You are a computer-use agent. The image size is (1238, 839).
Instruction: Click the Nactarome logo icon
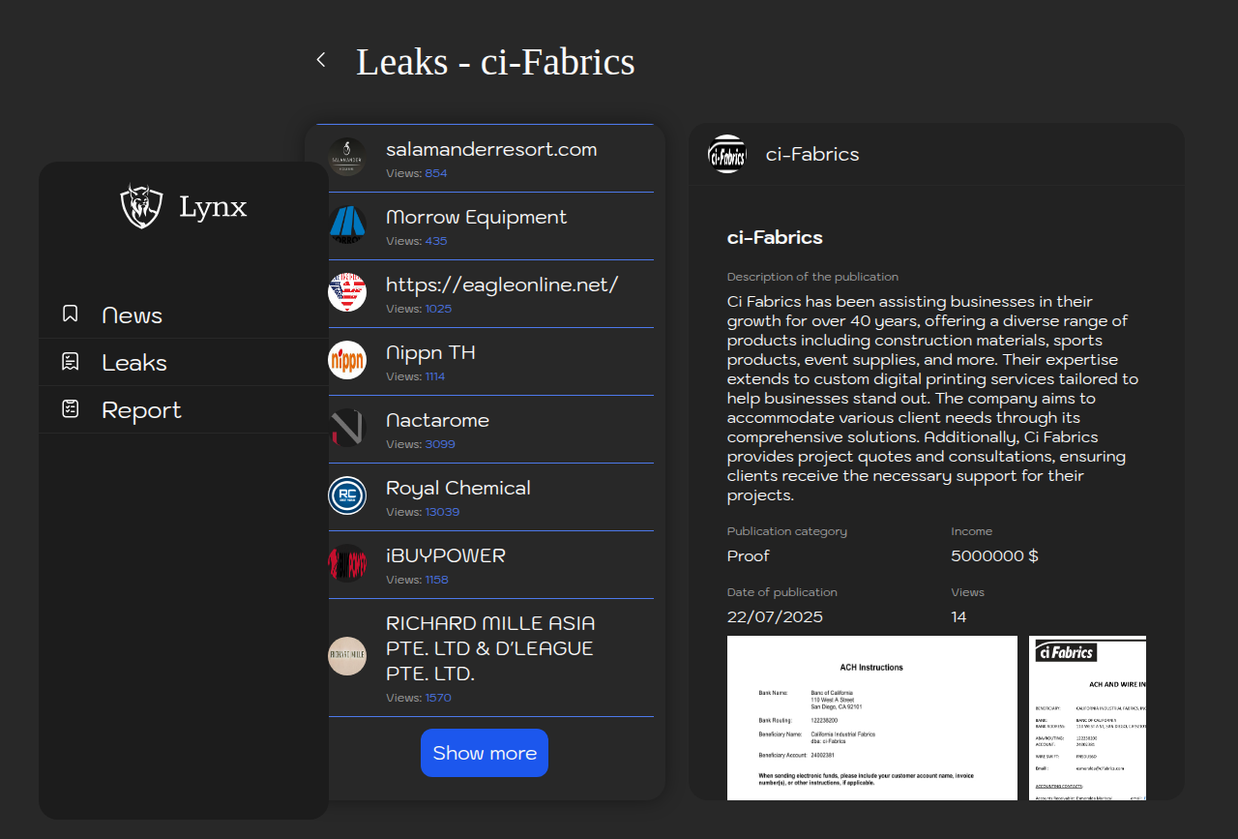[x=347, y=428]
